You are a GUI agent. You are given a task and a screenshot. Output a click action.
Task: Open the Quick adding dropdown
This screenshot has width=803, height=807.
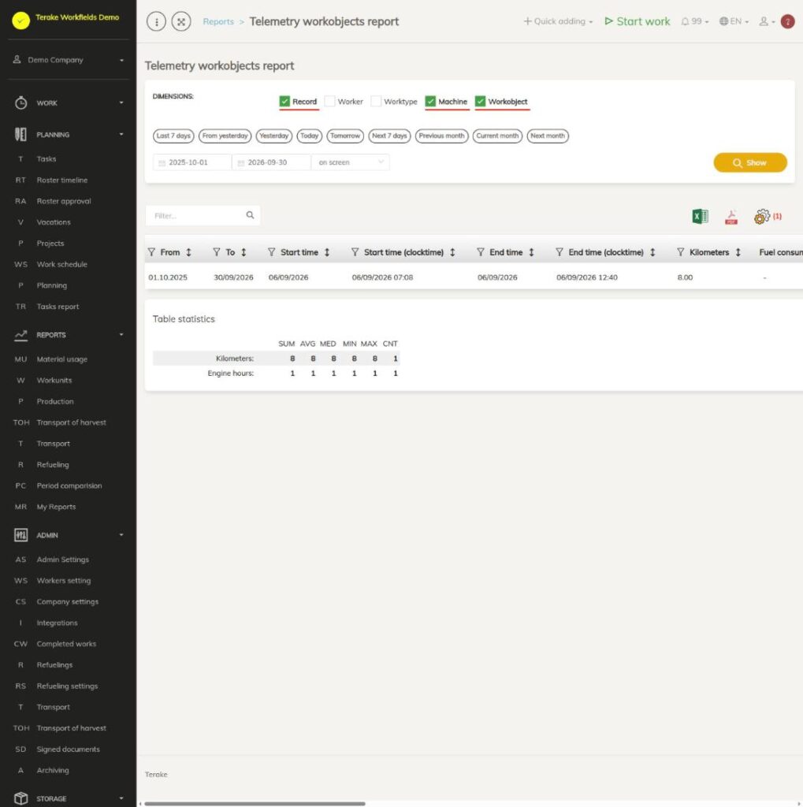558,21
